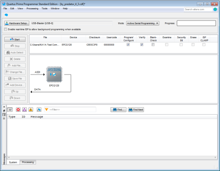Show All messages filter
The image size is (220, 171).
(10, 109)
